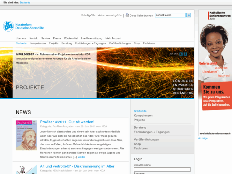232x174 pixels.
Task: Click Startseite in the sidebar menu
Action: (140, 111)
